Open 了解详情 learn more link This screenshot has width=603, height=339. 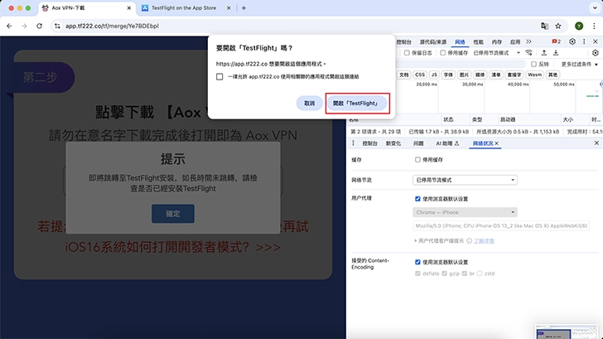pyautogui.click(x=484, y=241)
